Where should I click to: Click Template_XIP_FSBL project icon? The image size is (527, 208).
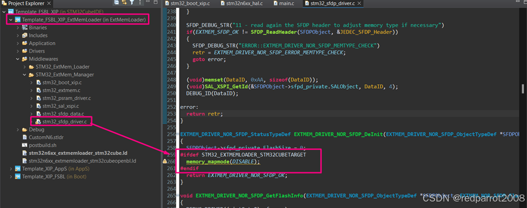pyautogui.click(x=18, y=177)
